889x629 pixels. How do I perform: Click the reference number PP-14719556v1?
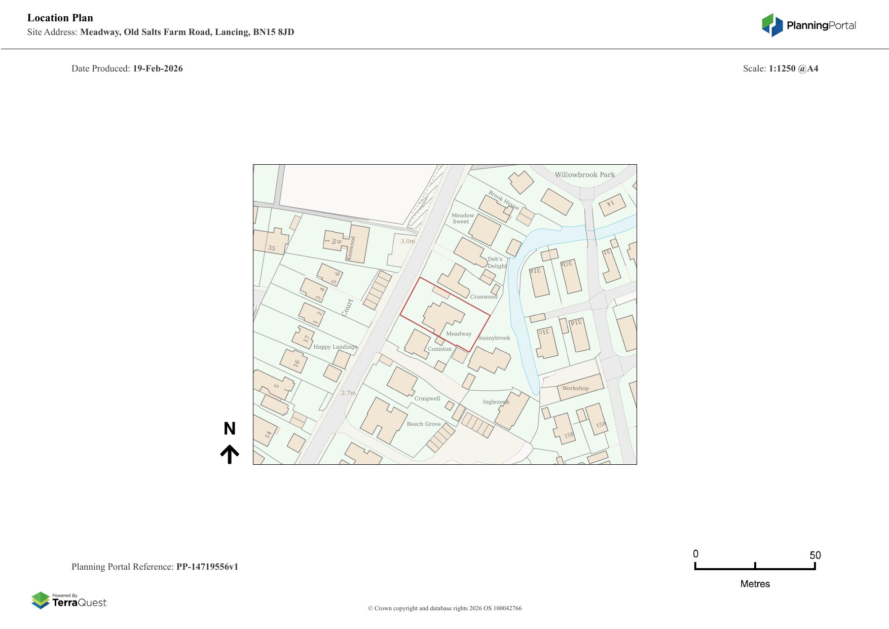[x=207, y=567]
